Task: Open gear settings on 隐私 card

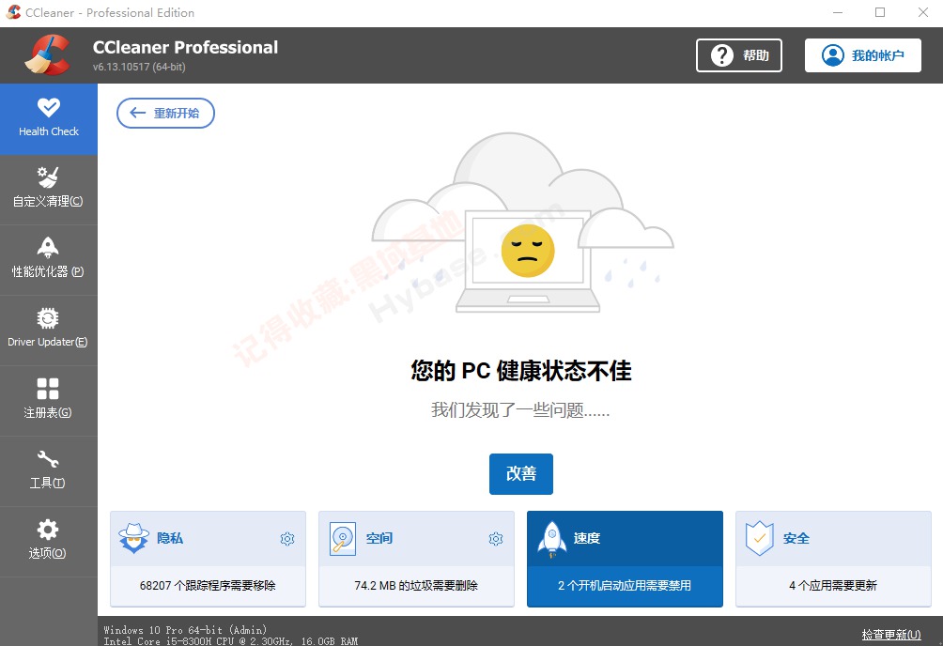Action: click(287, 539)
